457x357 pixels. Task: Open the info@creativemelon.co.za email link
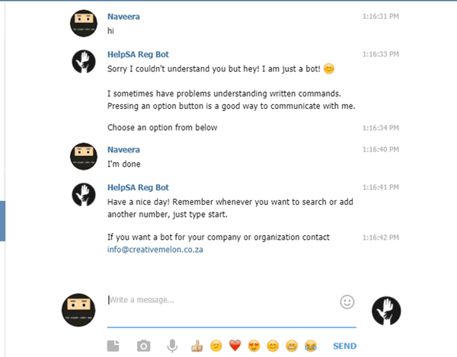155,249
